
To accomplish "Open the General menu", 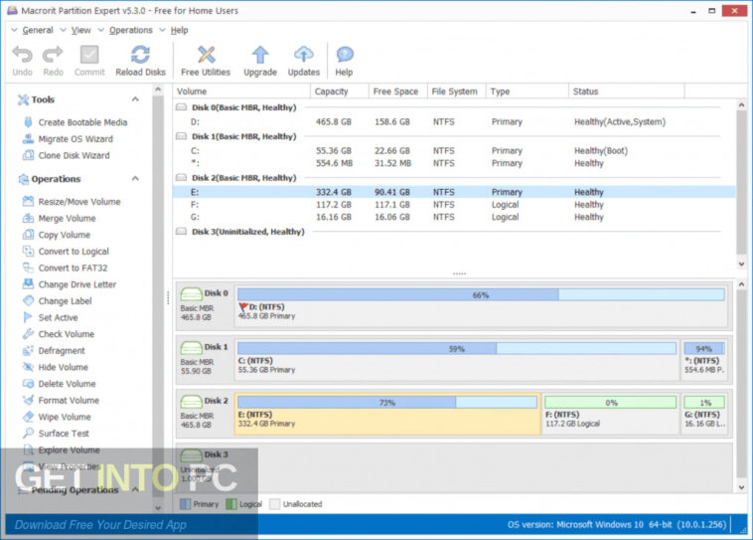I will [38, 30].
